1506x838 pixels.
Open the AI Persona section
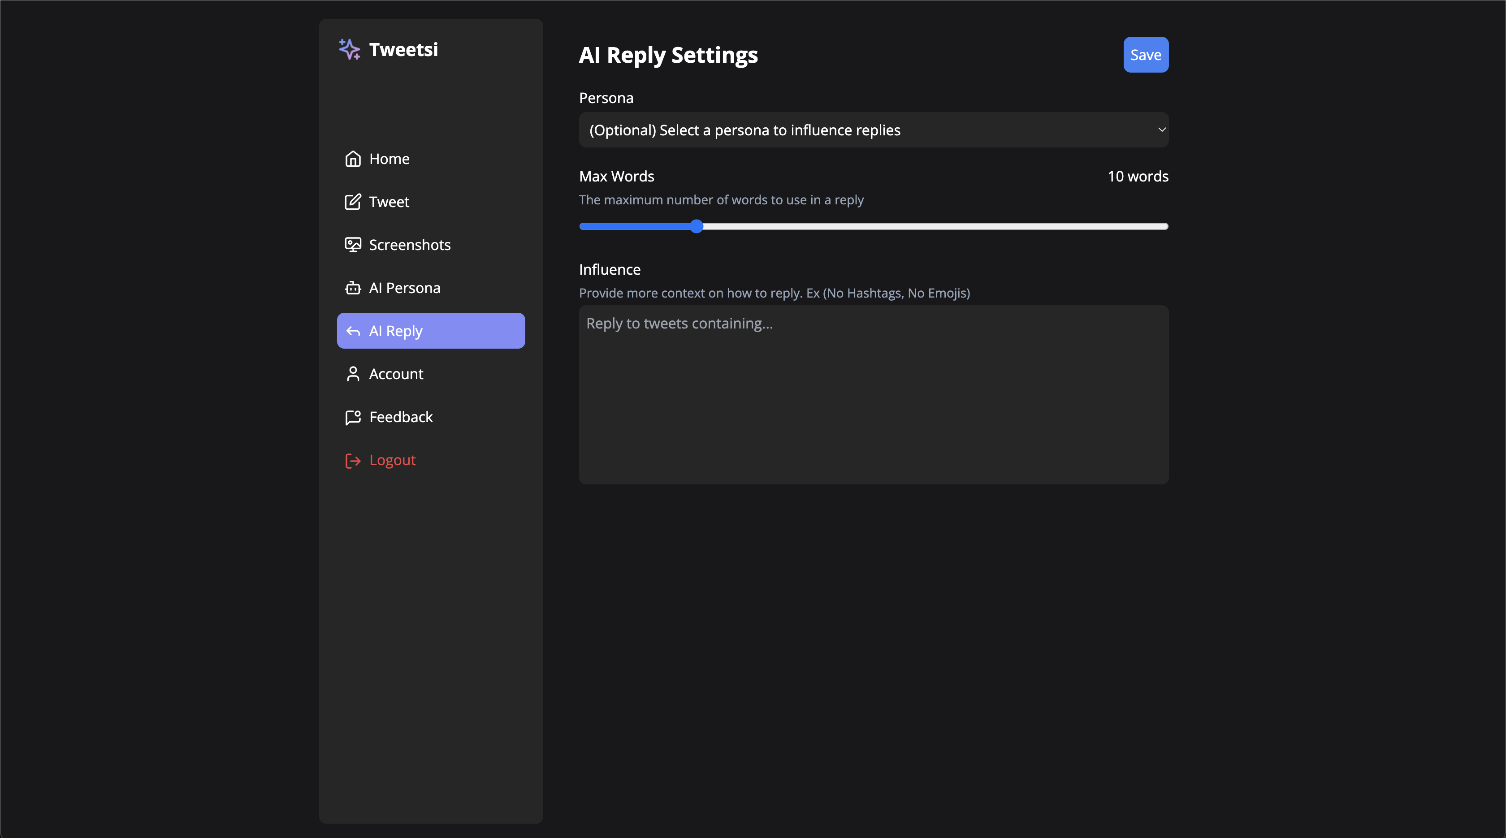pyautogui.click(x=405, y=288)
